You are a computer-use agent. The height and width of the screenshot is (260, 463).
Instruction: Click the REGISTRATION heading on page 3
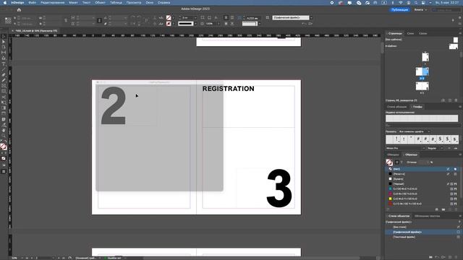(229, 89)
